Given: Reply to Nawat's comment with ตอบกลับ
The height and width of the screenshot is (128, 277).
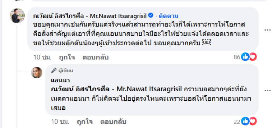Looking at the screenshot, I should pyautogui.click(x=96, y=57).
